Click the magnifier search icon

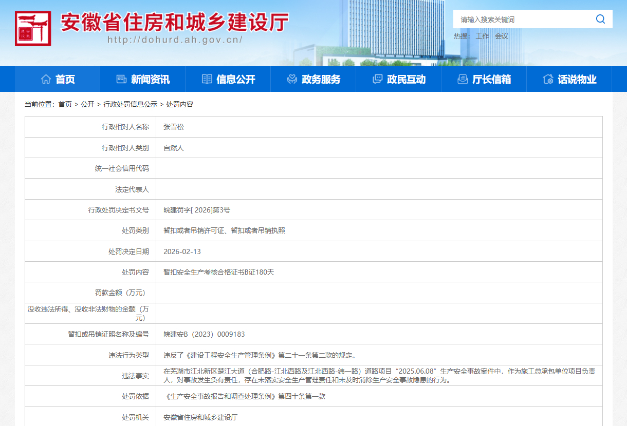[600, 20]
